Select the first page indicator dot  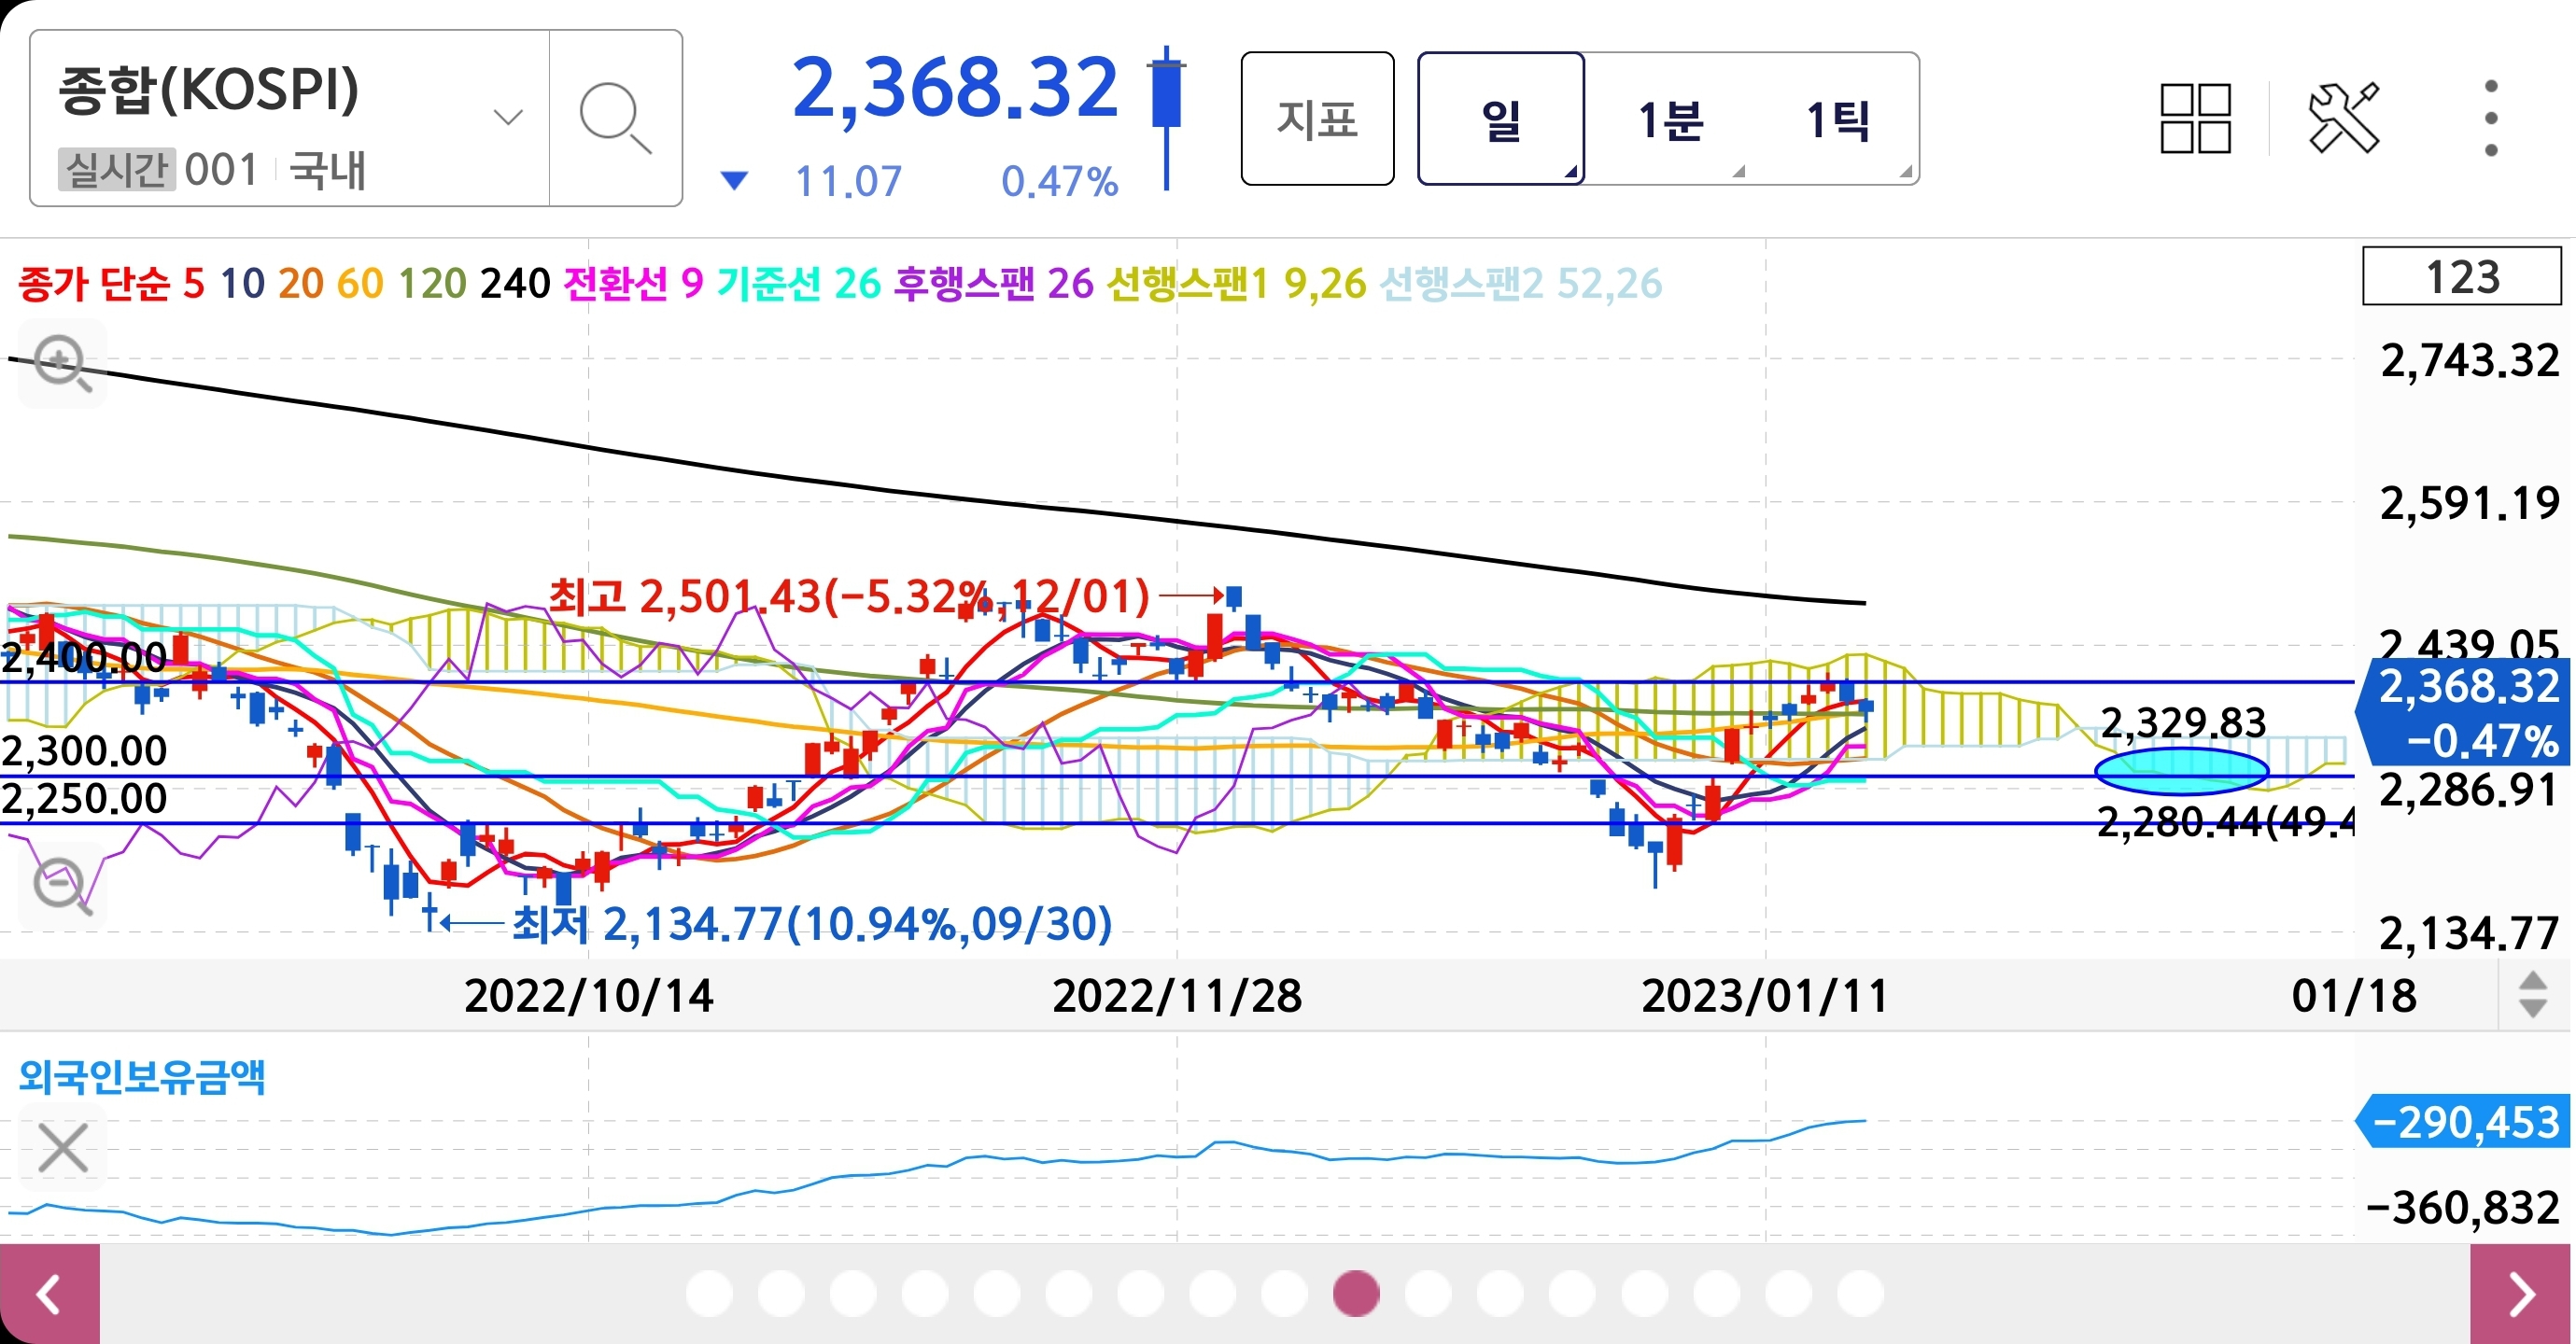click(709, 1293)
